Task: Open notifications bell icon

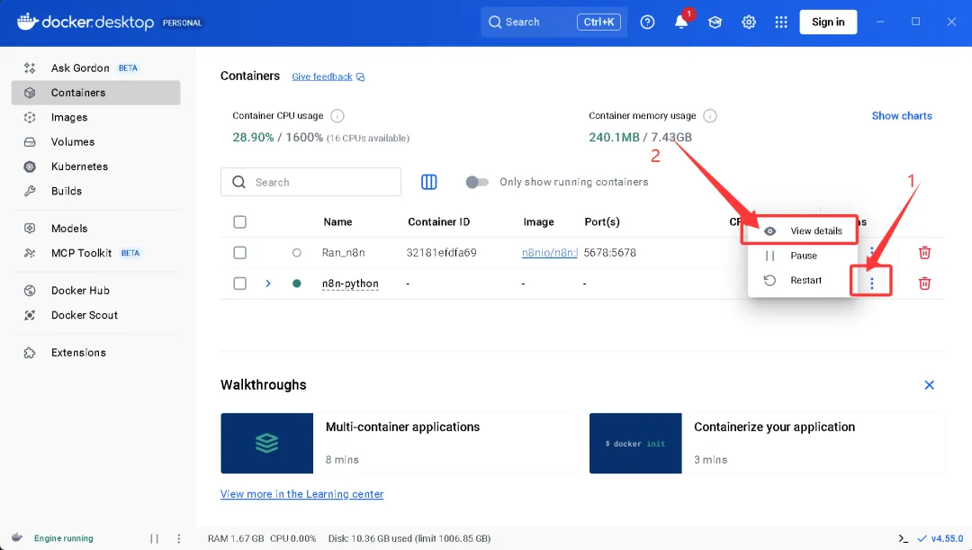Action: click(681, 23)
